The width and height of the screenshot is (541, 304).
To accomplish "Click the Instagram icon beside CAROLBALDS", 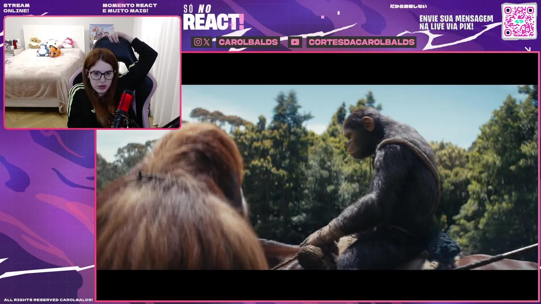I will (x=198, y=42).
